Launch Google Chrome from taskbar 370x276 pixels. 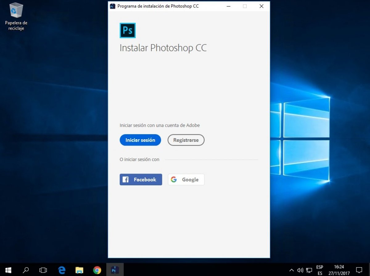[97, 270]
